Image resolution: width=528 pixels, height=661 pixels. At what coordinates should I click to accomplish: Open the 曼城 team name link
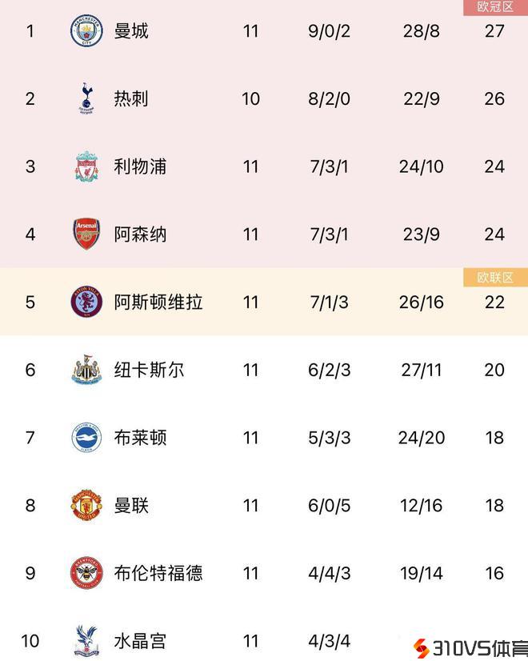pos(131,31)
